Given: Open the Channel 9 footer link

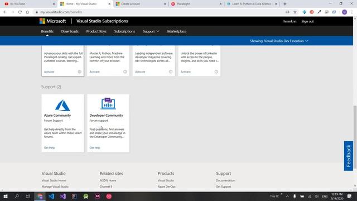Looking at the screenshot, I should (x=106, y=186).
